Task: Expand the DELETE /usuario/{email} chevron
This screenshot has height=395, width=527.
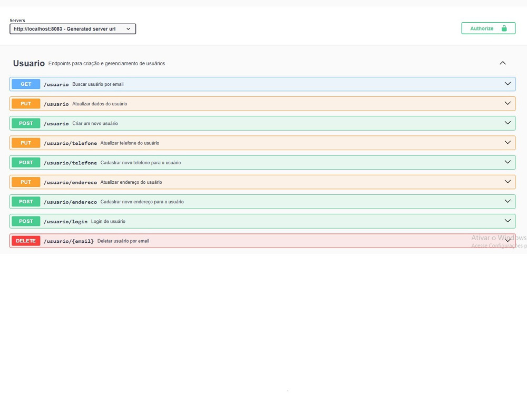Action: (508, 241)
